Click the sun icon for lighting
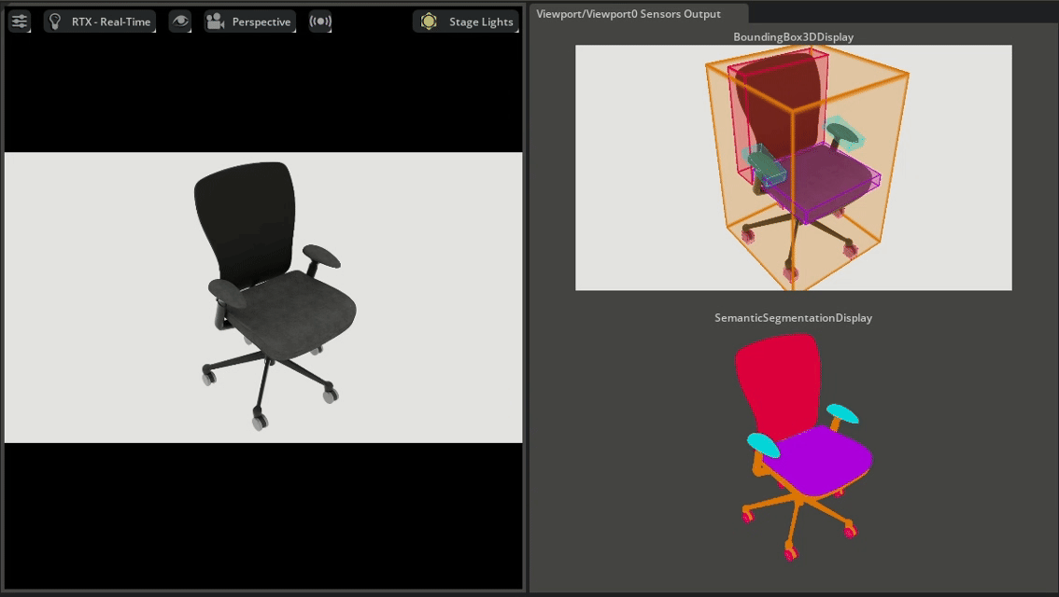 (x=429, y=21)
